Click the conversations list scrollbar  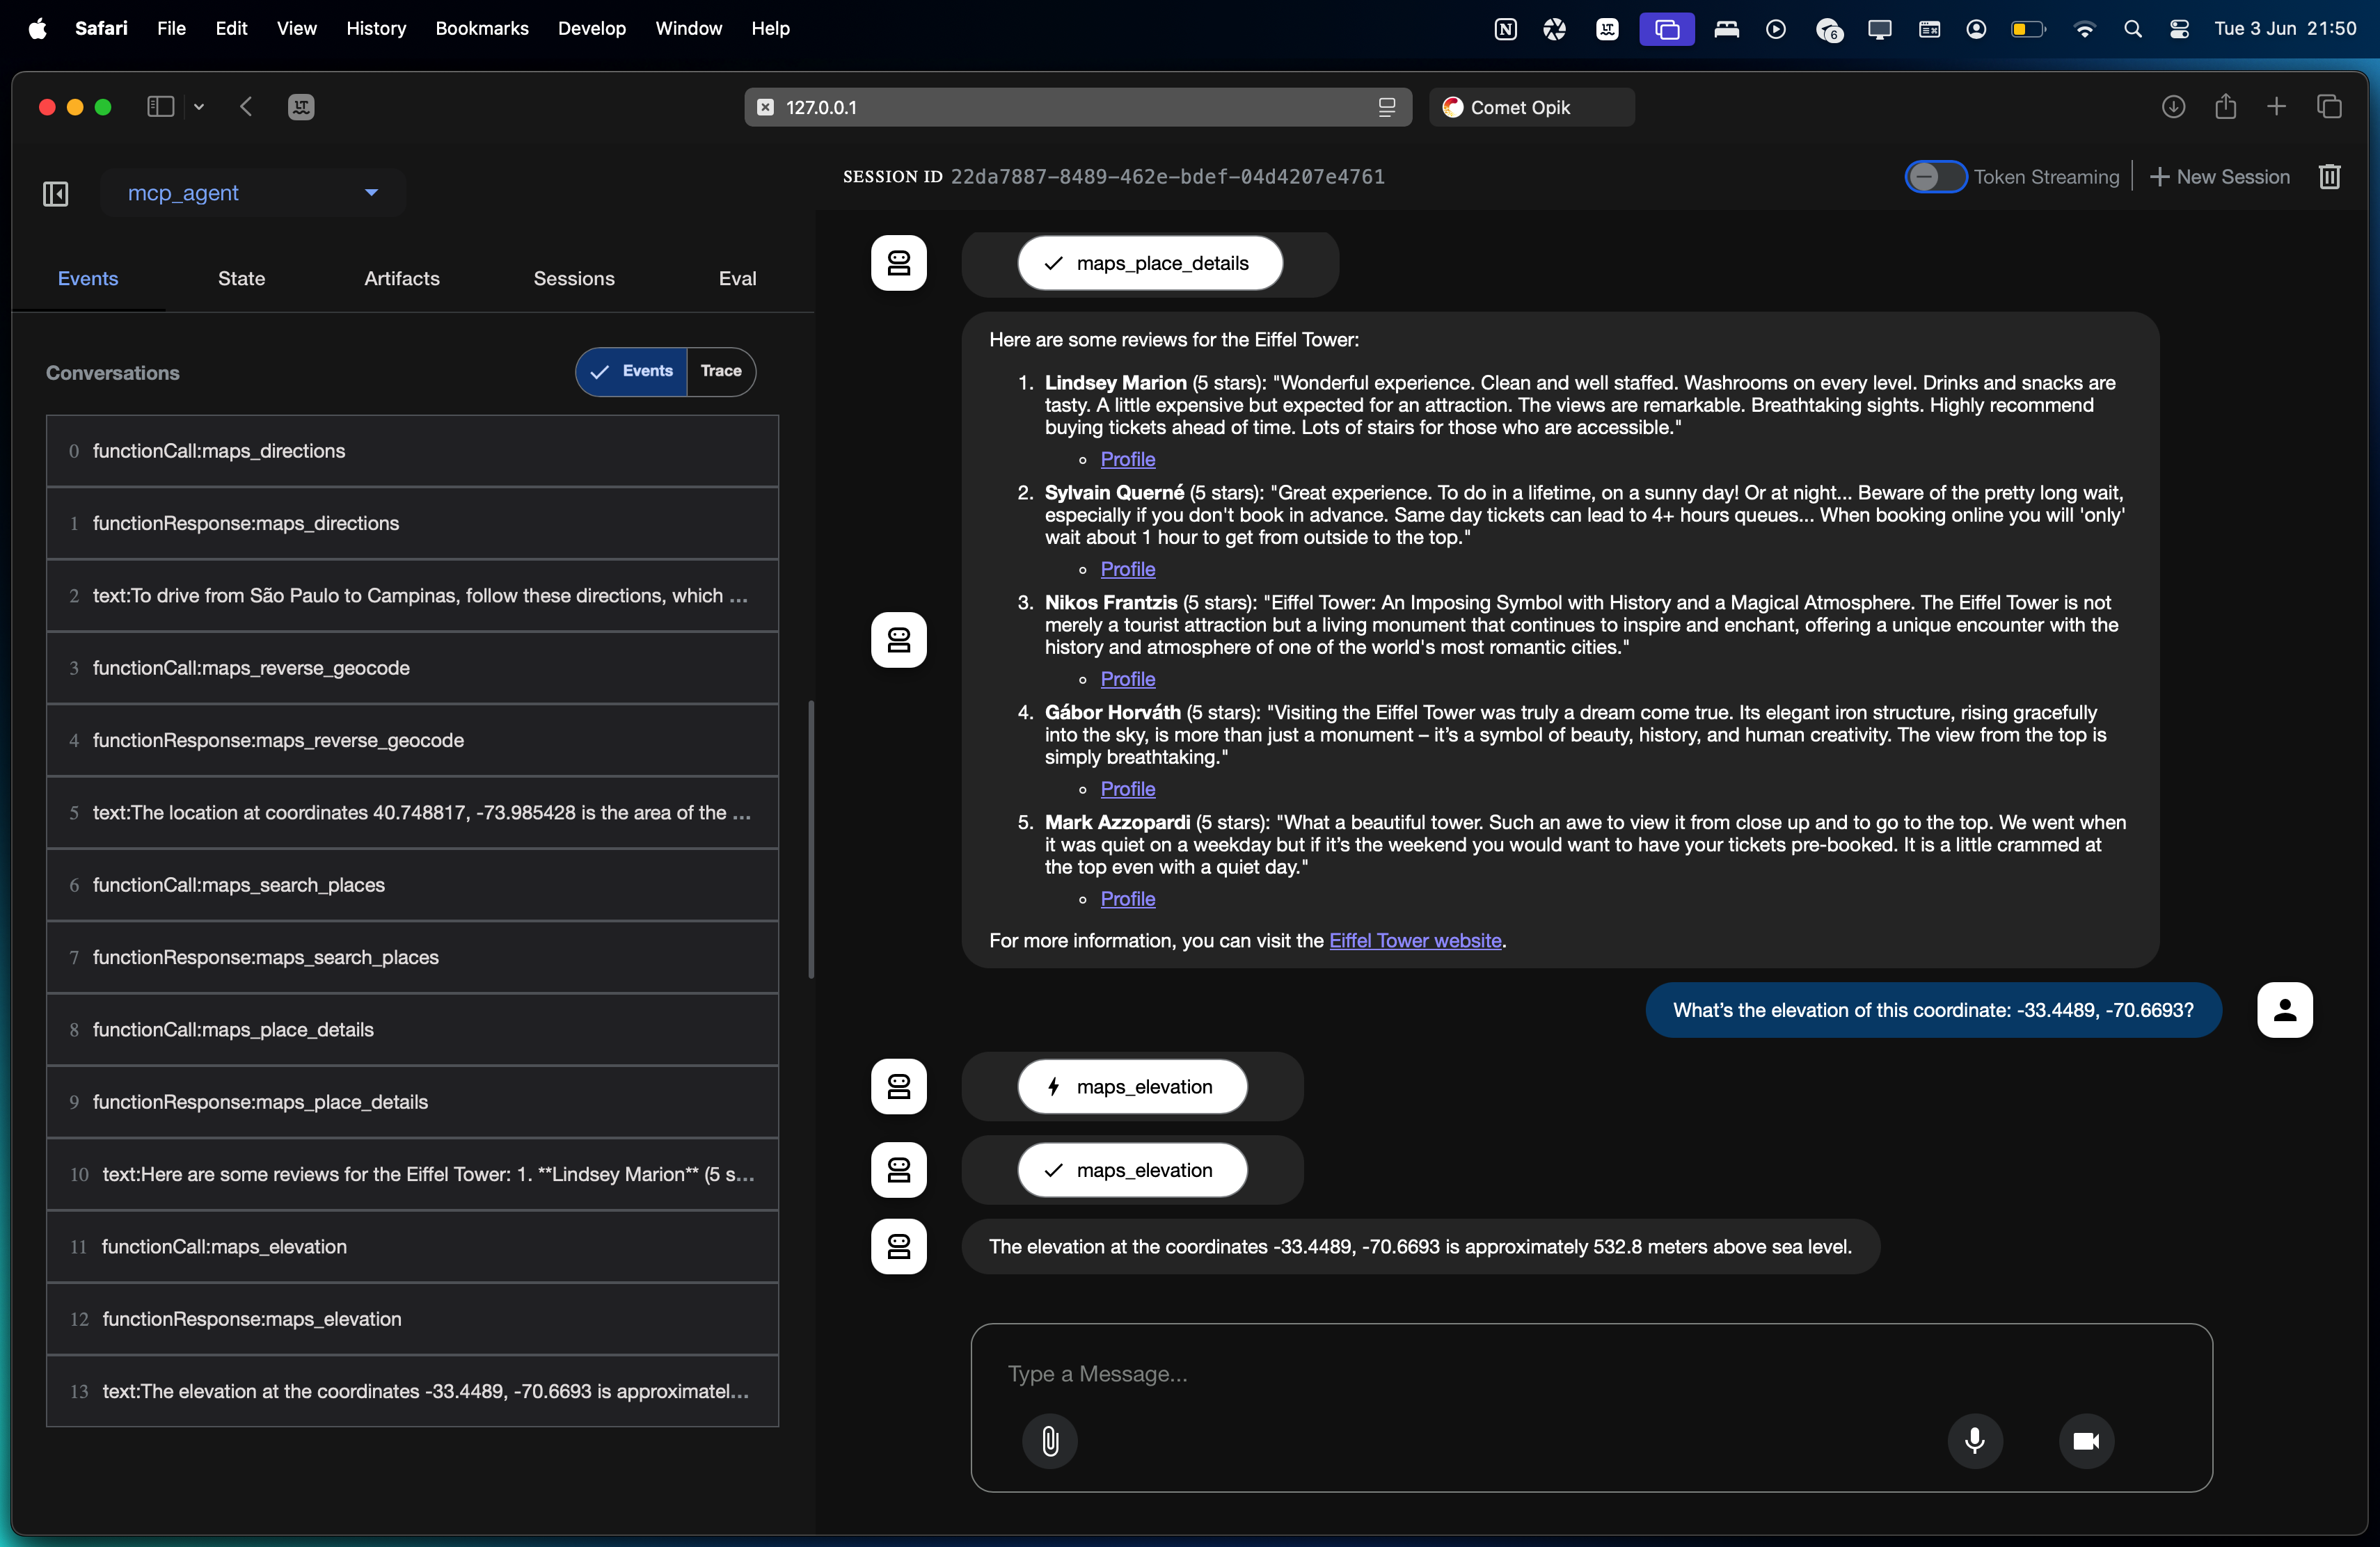[x=811, y=840]
